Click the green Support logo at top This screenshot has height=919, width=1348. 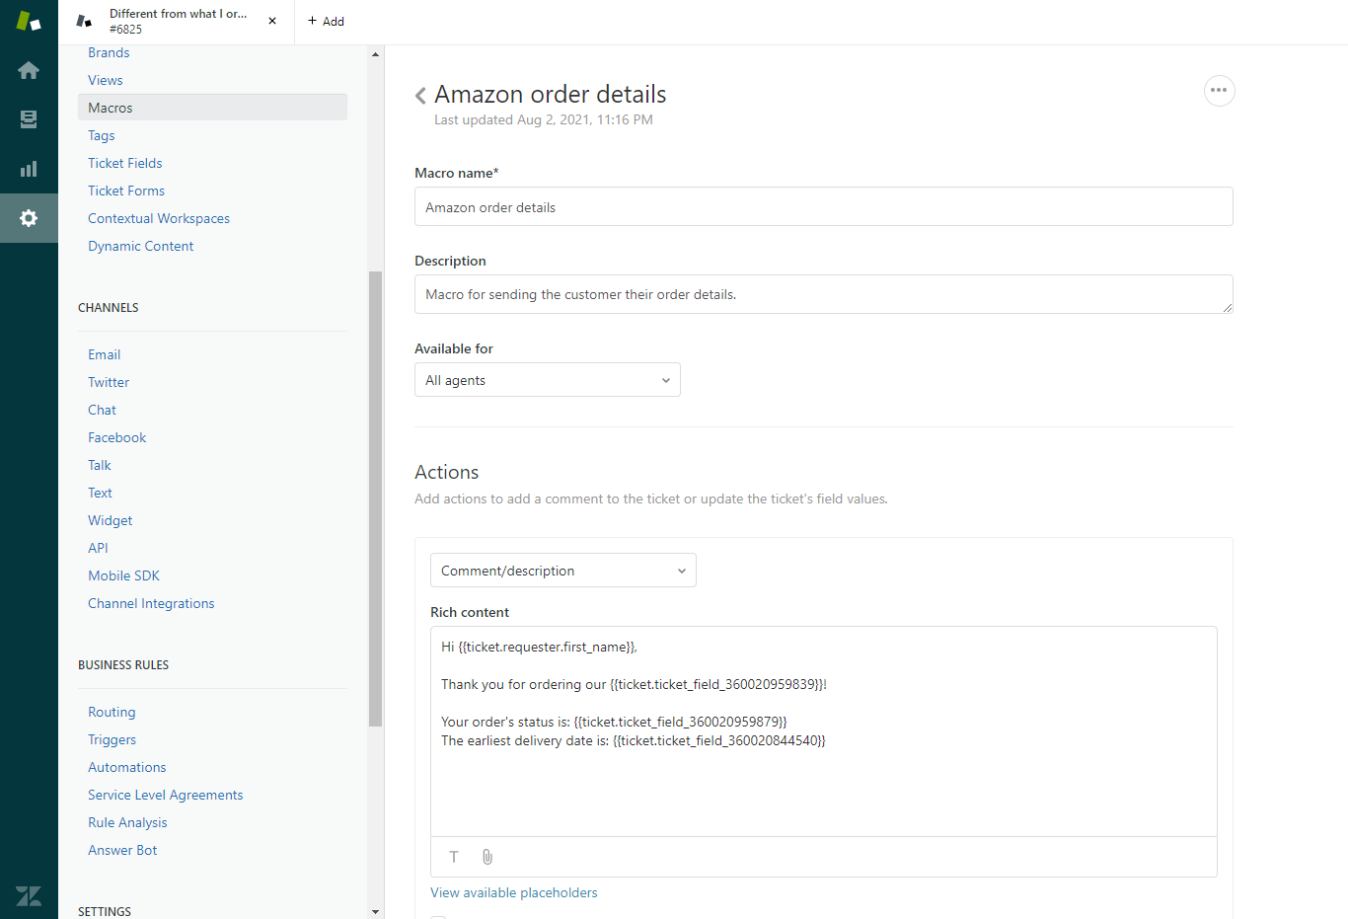tap(29, 21)
